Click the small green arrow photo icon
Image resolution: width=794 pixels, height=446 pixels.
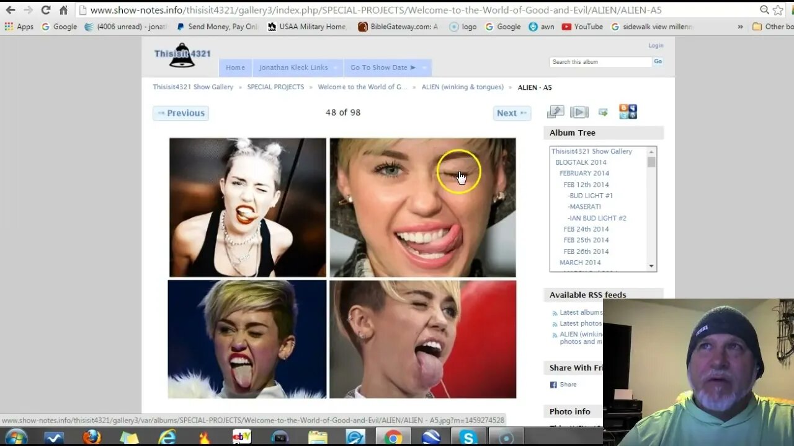pos(603,112)
